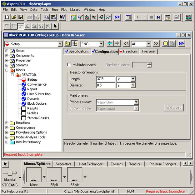Select Convergence under REACTOR block

37,84
